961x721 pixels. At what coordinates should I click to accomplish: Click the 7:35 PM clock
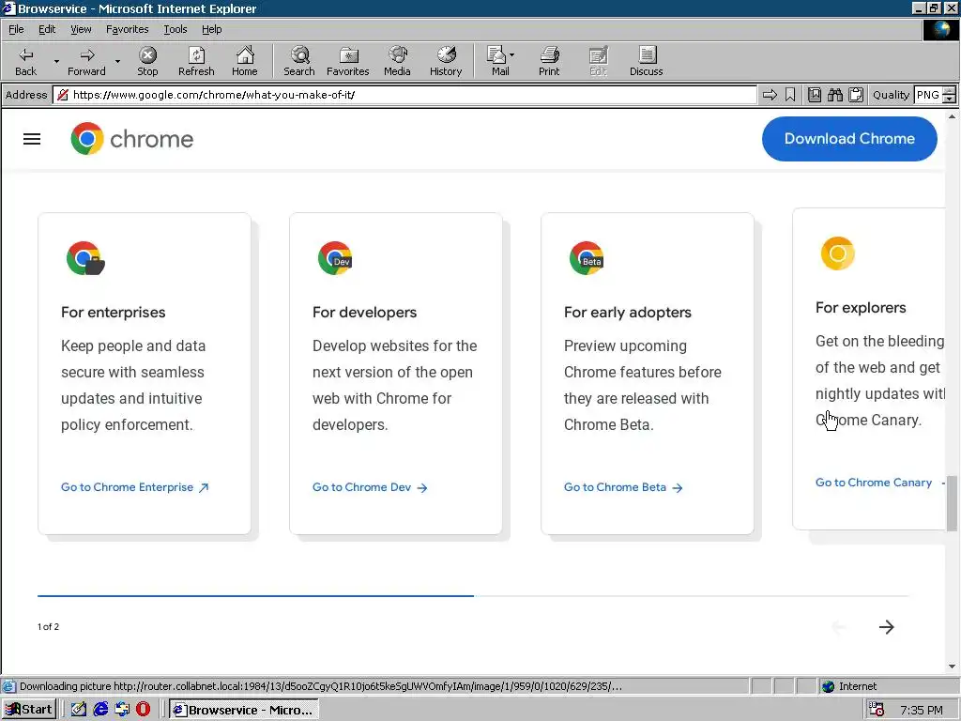[922, 710]
